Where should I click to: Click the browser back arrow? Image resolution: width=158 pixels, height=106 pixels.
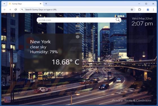coord(5,10)
